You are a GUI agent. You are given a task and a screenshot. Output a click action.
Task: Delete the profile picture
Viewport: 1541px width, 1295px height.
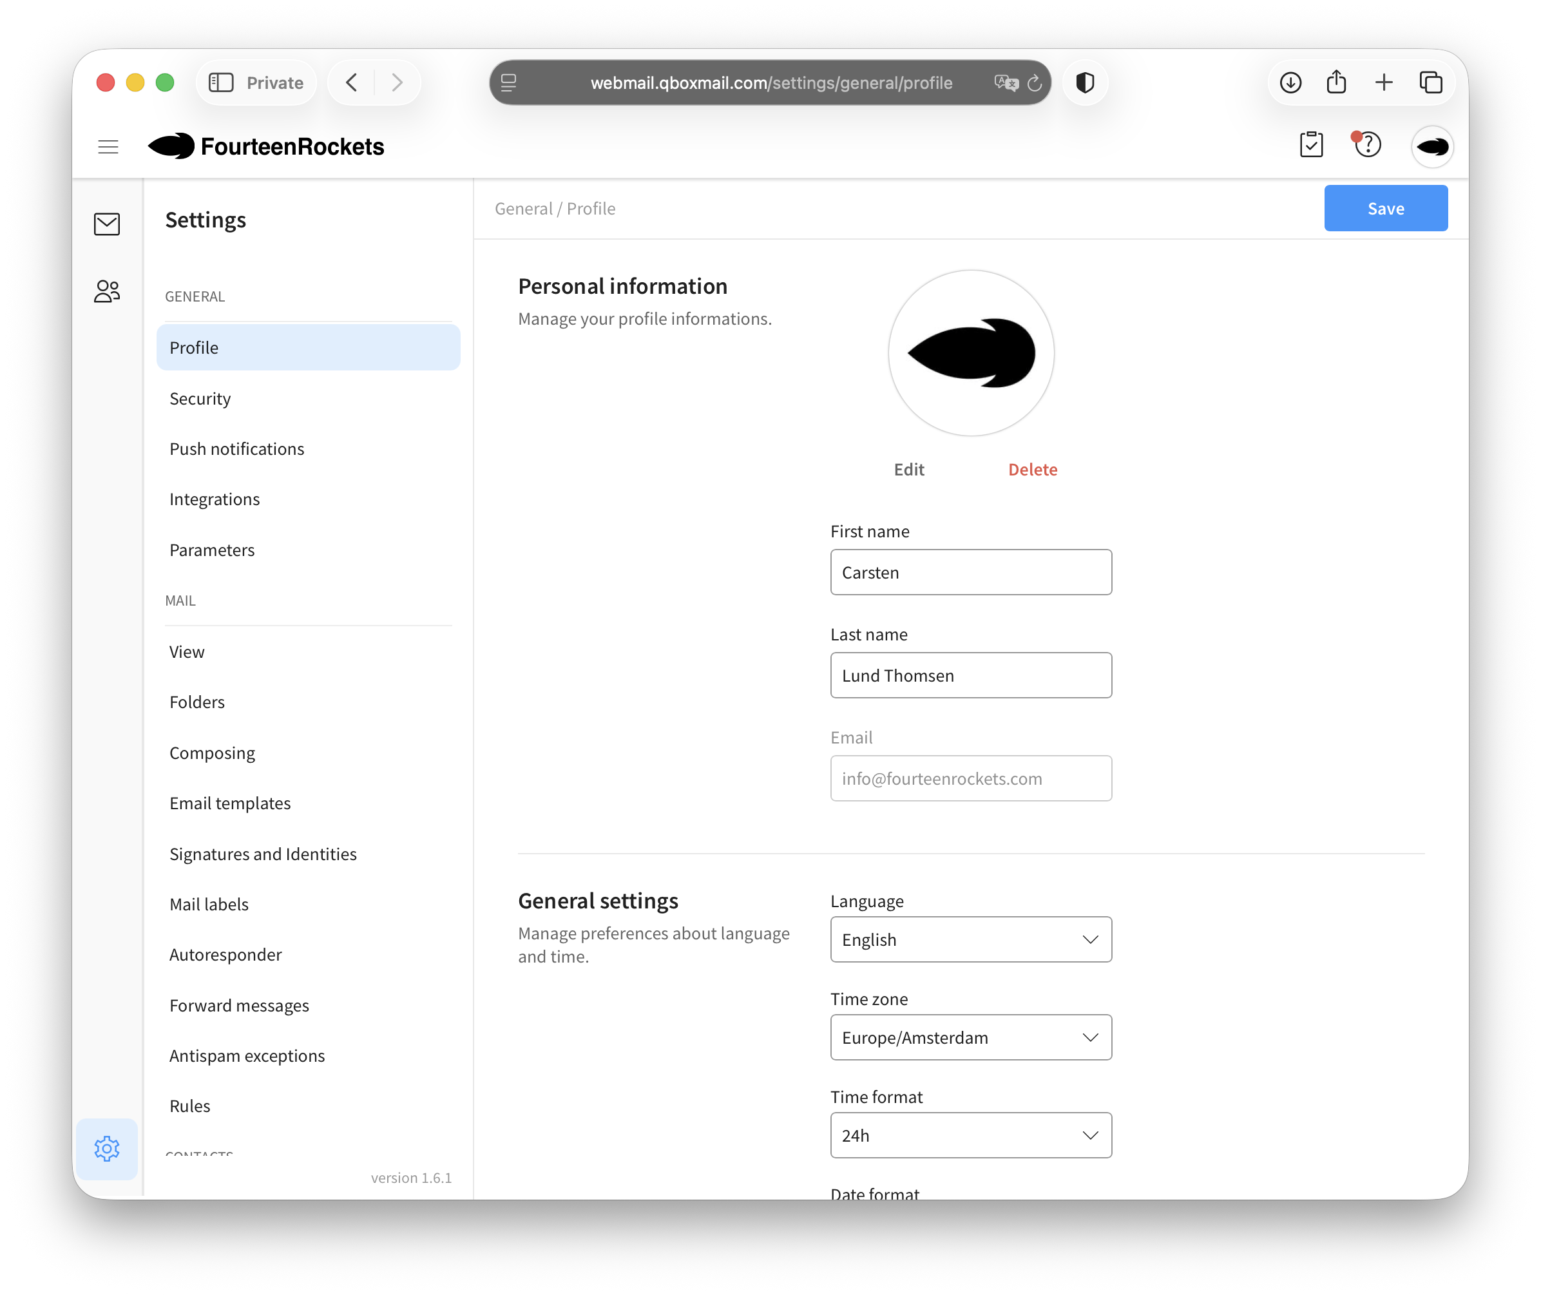[1032, 469]
